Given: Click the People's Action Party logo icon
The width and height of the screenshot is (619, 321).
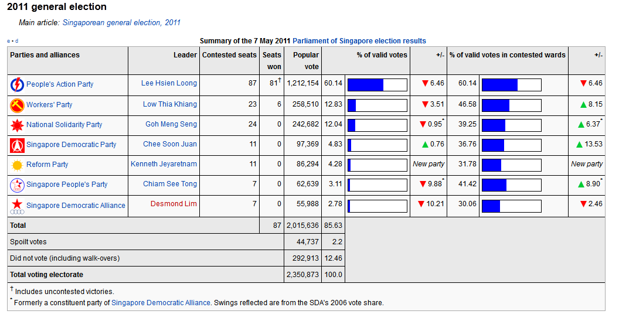Looking at the screenshot, I should coord(17,84).
